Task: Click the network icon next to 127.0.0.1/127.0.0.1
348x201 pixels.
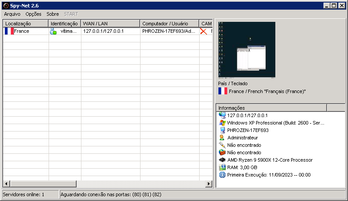Action: 222,115
